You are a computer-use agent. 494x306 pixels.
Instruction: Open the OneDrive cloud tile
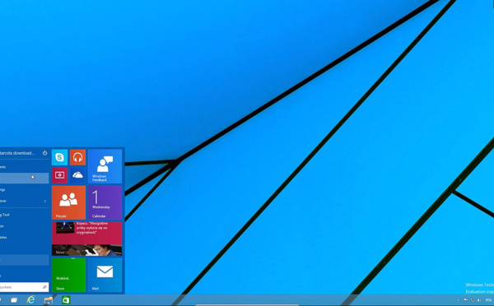click(x=77, y=175)
